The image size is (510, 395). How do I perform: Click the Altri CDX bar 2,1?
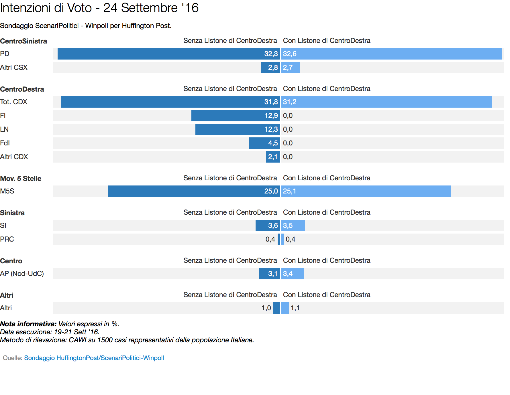click(273, 157)
